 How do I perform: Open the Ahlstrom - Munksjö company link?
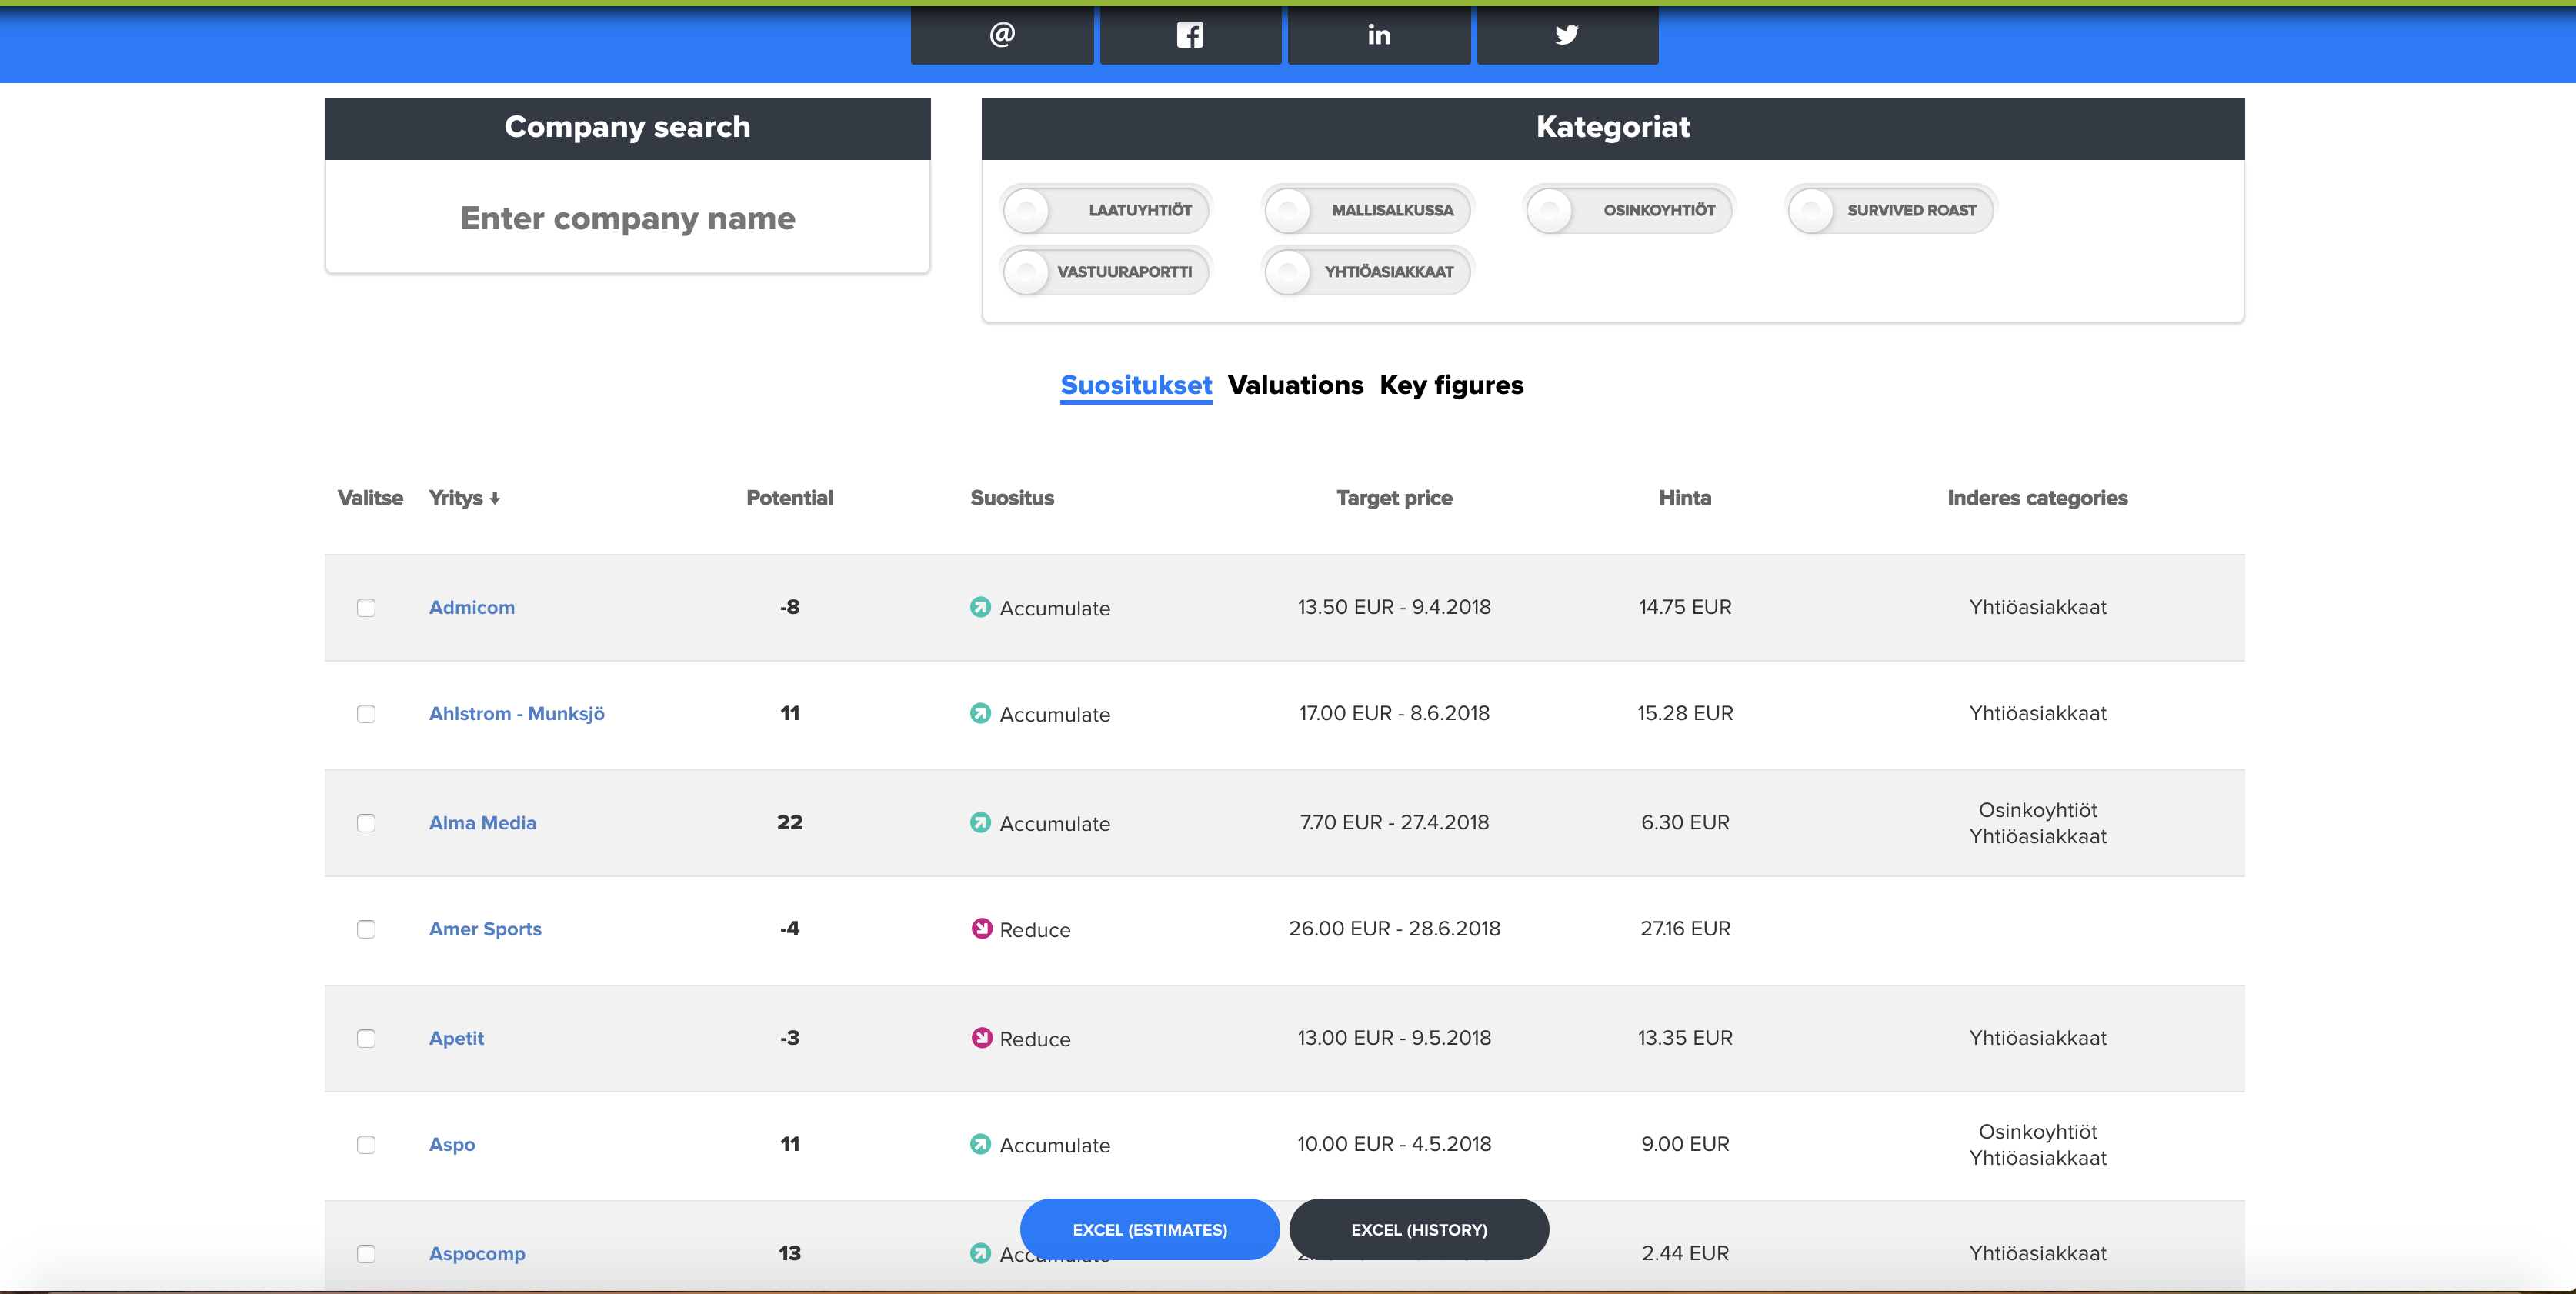pyautogui.click(x=516, y=713)
